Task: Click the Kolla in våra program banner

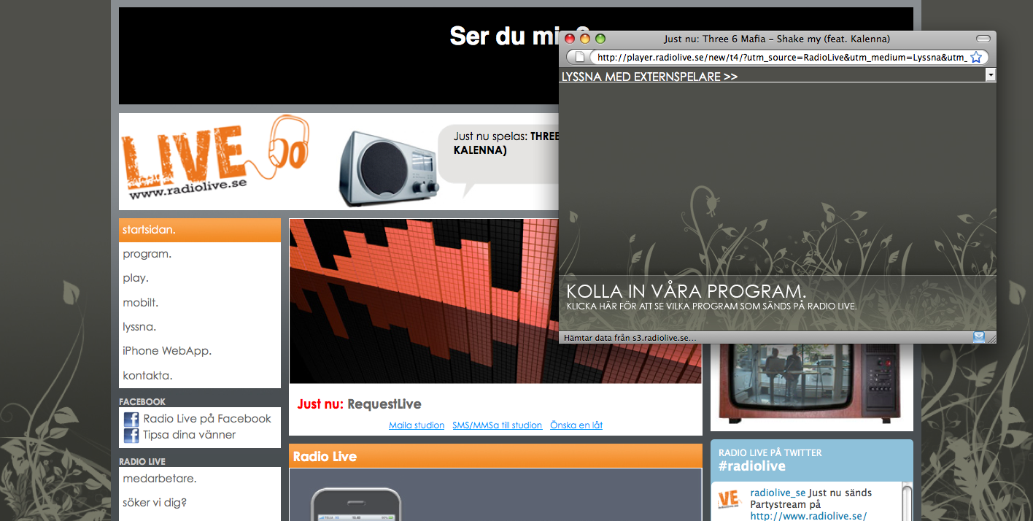Action: [778, 303]
